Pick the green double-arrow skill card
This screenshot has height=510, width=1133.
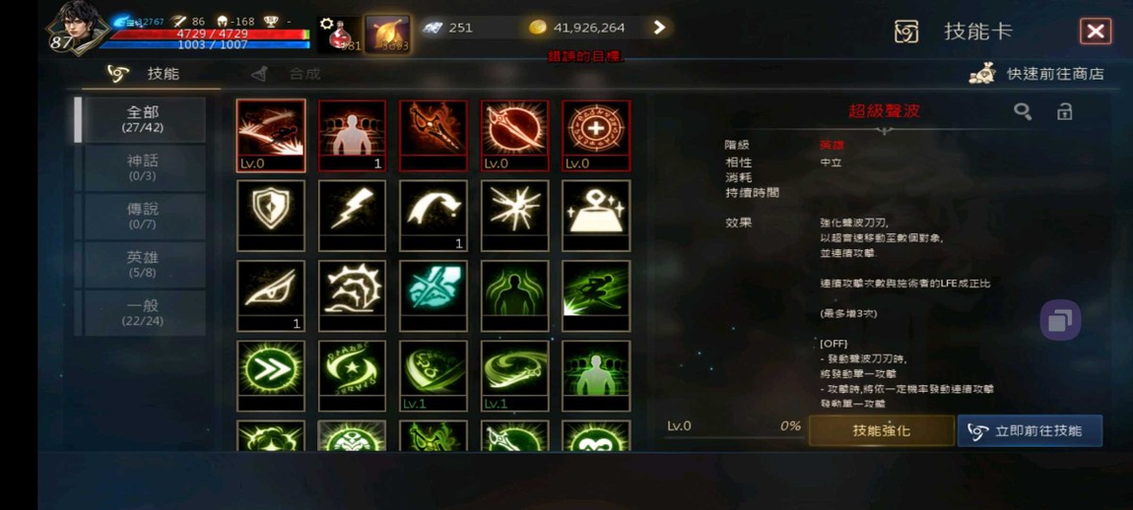(271, 376)
